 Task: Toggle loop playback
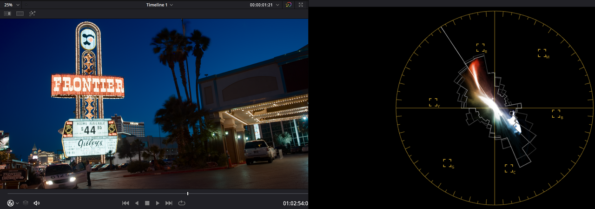pyautogui.click(x=181, y=203)
